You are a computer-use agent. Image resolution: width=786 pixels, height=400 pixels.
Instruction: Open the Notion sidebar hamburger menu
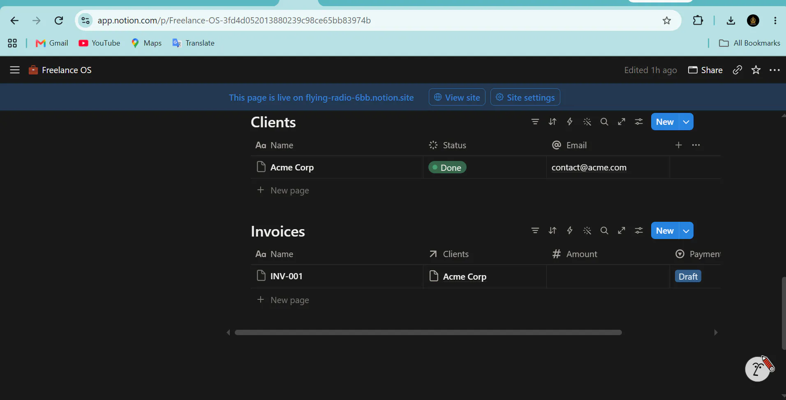click(x=15, y=70)
